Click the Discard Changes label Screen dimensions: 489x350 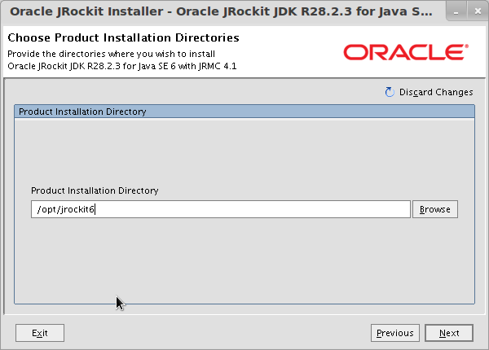pos(436,92)
